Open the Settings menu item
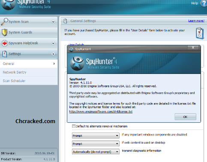 29,54
